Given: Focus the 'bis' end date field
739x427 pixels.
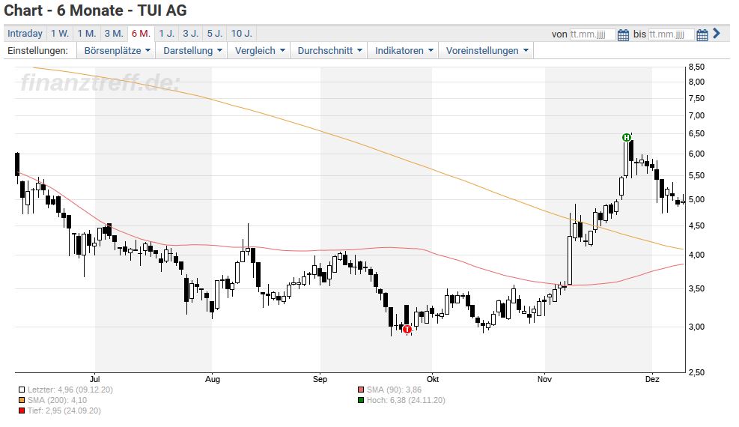Looking at the screenshot, I should (x=671, y=34).
